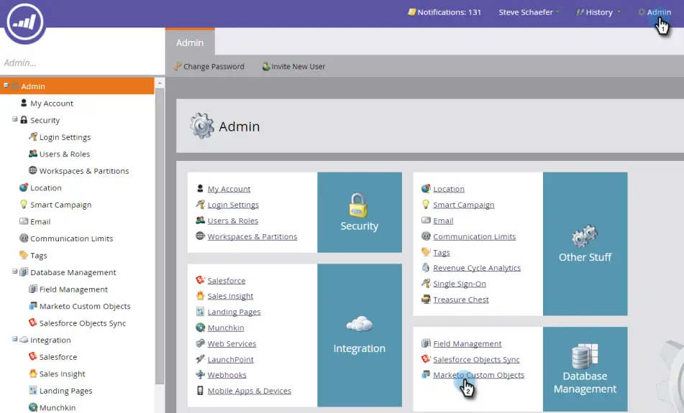Click the Users & Roles icon in sidebar
684x413 pixels.
tap(32, 154)
